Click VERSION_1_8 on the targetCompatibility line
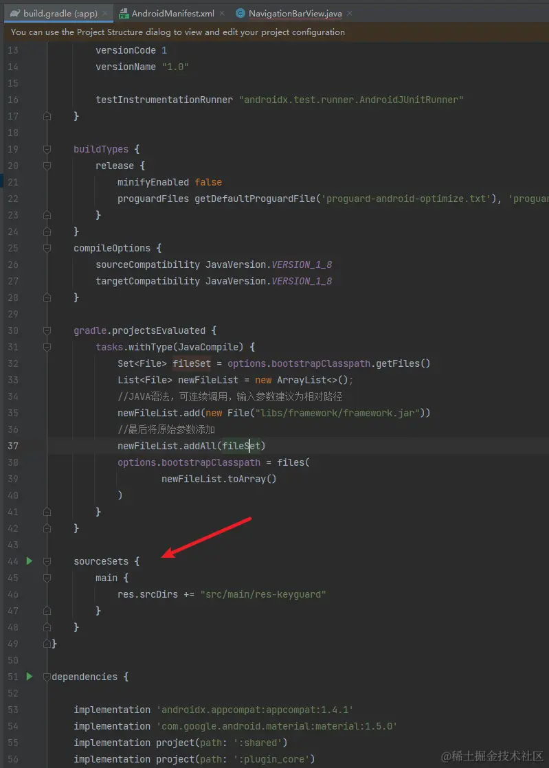 click(x=302, y=281)
